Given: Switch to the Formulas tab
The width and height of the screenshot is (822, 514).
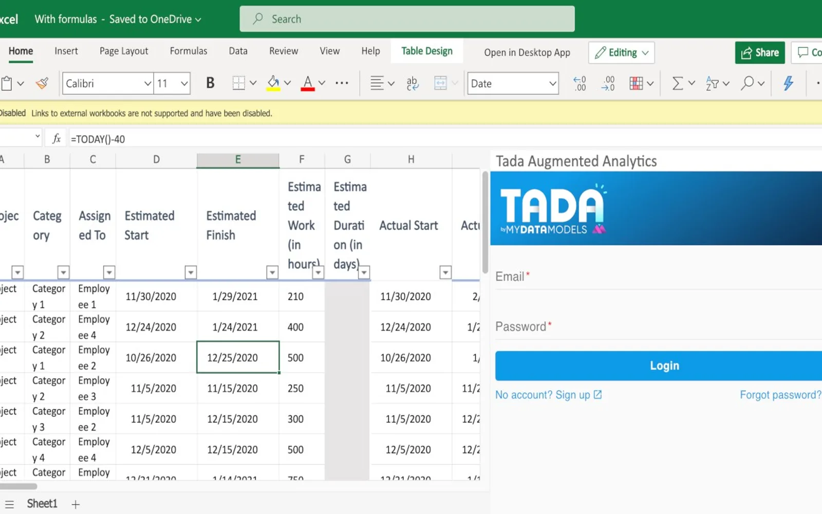Looking at the screenshot, I should [189, 51].
